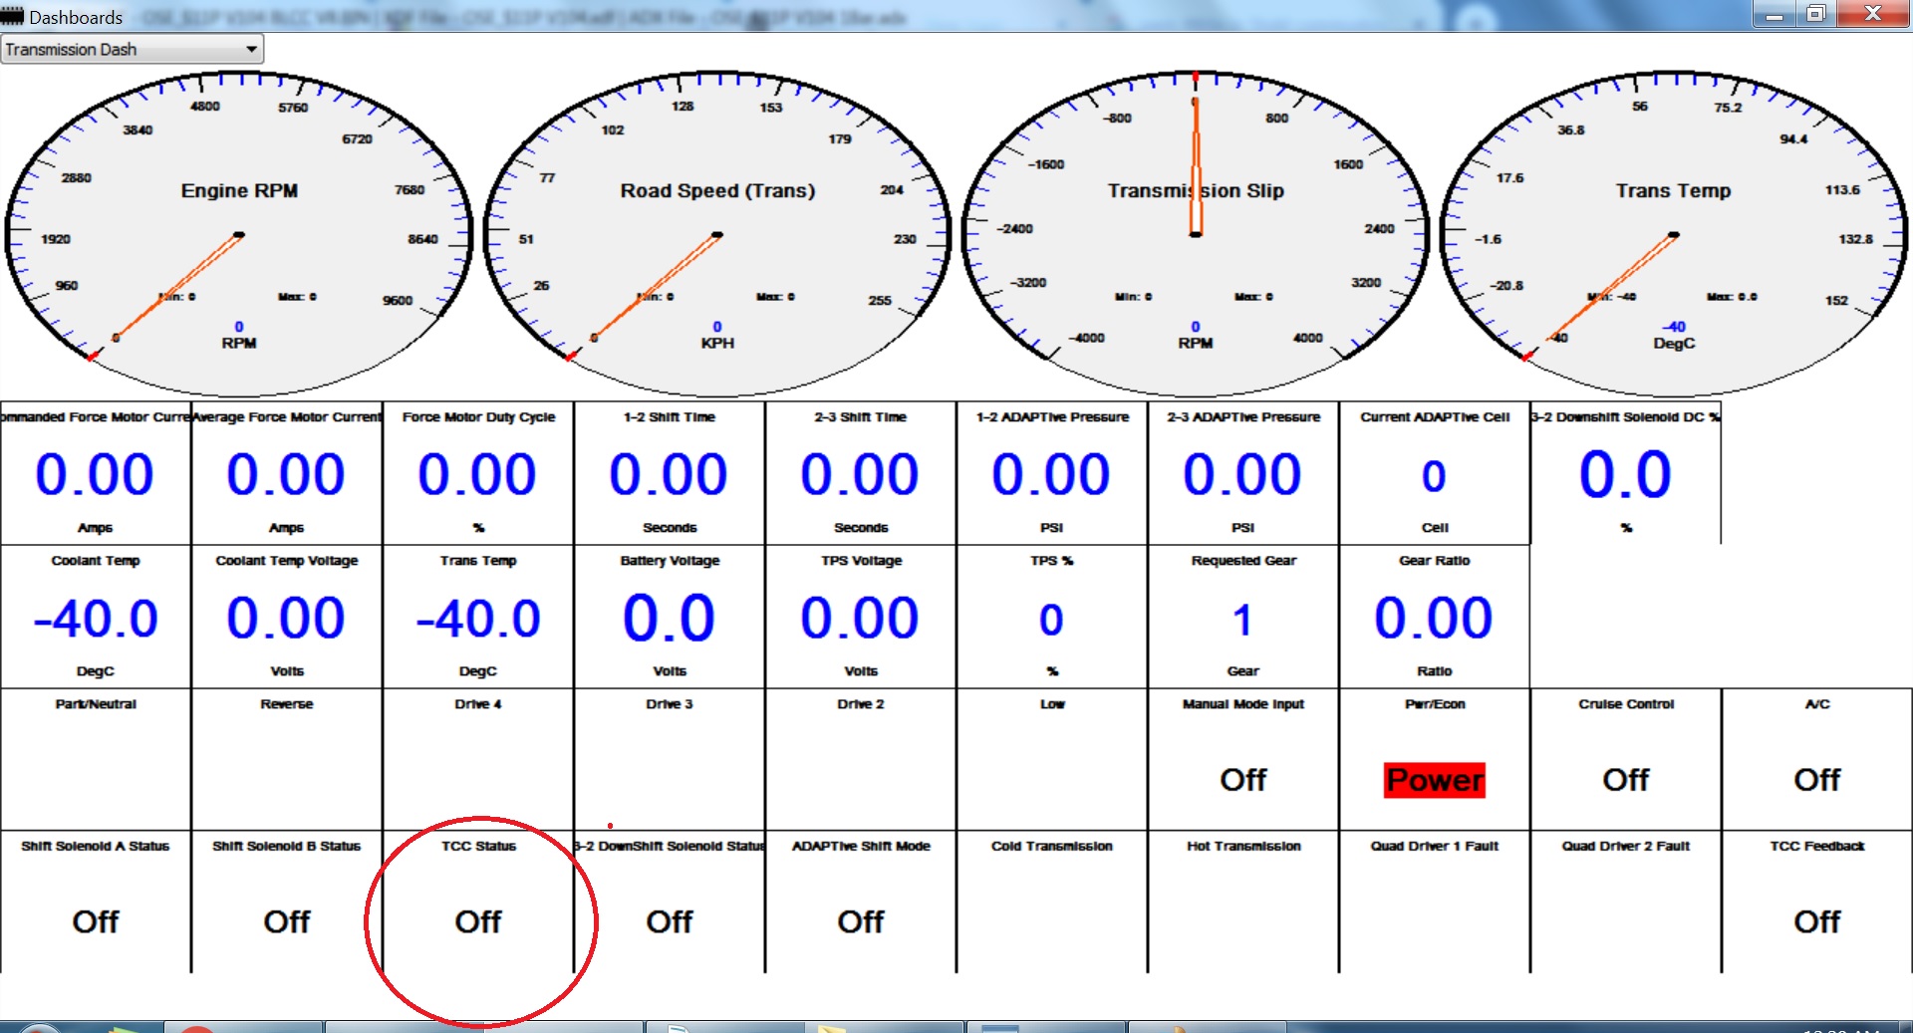
Task: Select the Gear Ratio value
Action: (x=1434, y=618)
